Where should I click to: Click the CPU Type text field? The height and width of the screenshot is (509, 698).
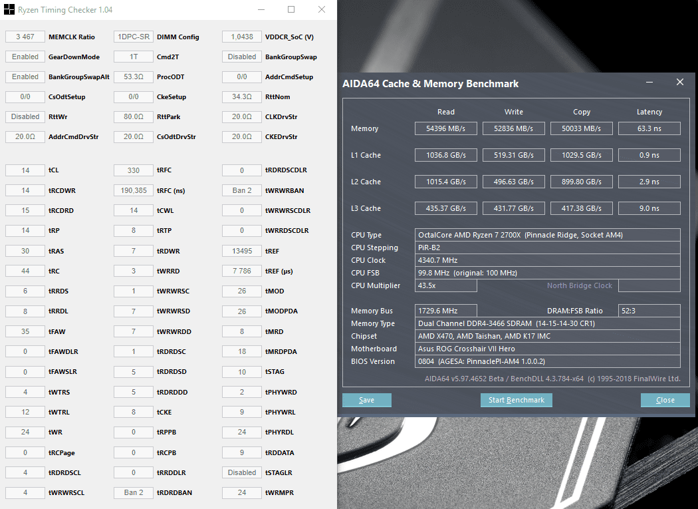548,235
